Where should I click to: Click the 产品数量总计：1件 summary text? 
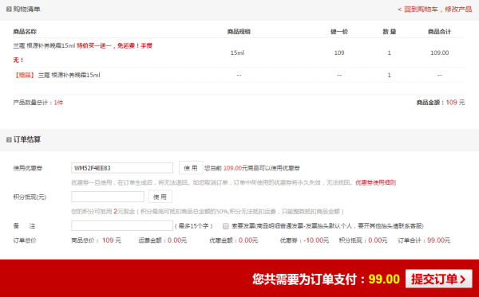click(38, 103)
